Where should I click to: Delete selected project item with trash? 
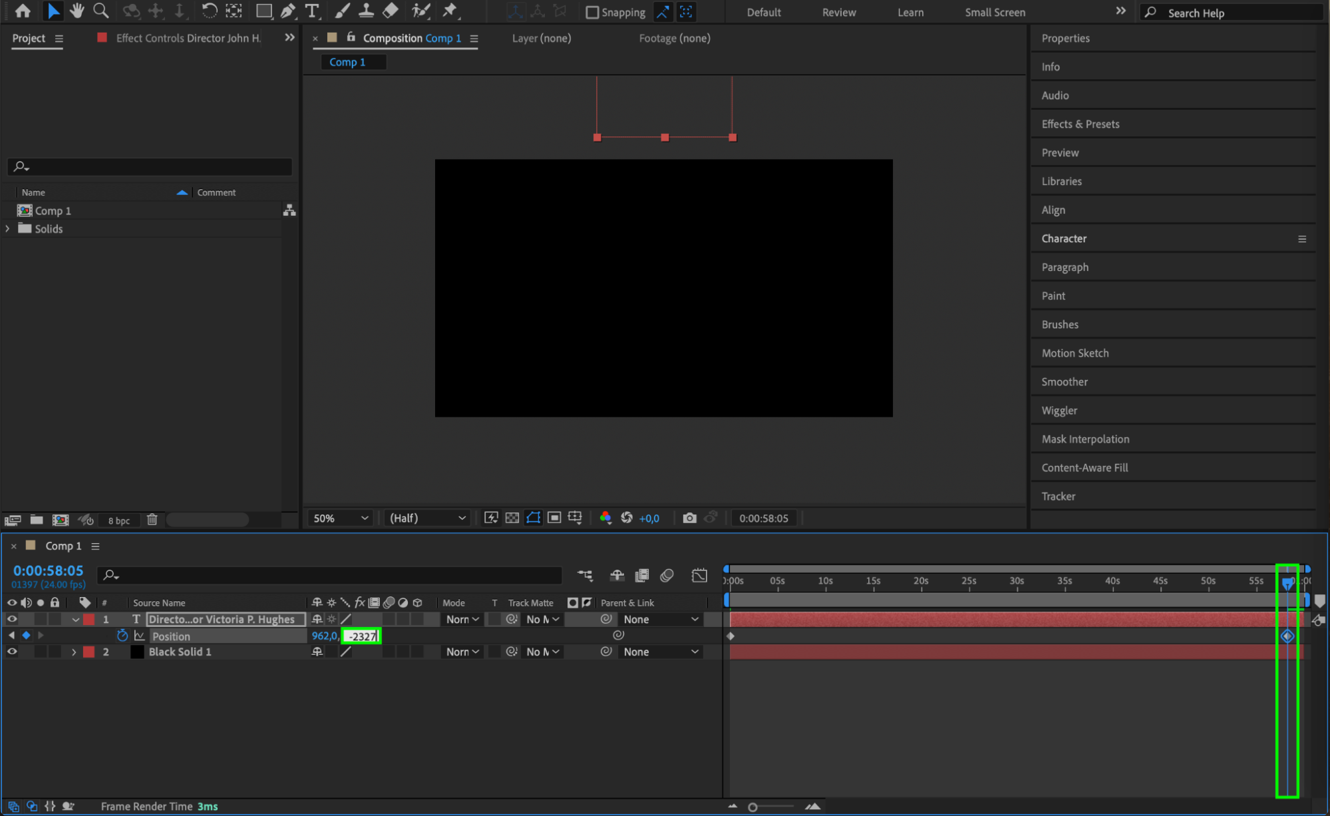(x=152, y=520)
